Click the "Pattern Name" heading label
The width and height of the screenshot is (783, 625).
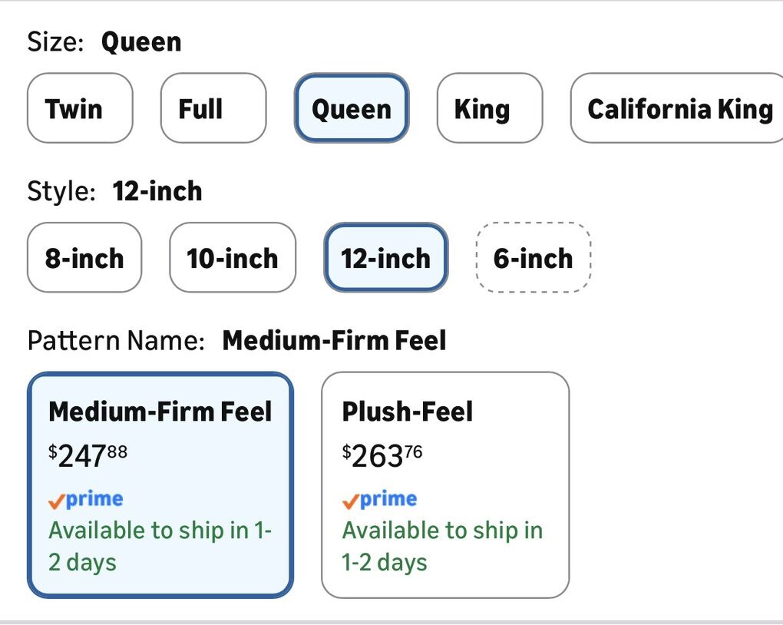116,340
